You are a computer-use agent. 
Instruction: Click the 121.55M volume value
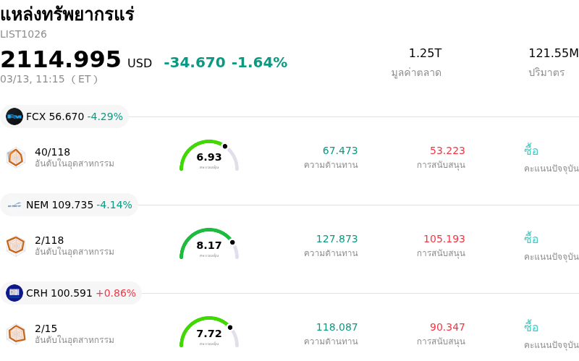pyautogui.click(x=553, y=54)
